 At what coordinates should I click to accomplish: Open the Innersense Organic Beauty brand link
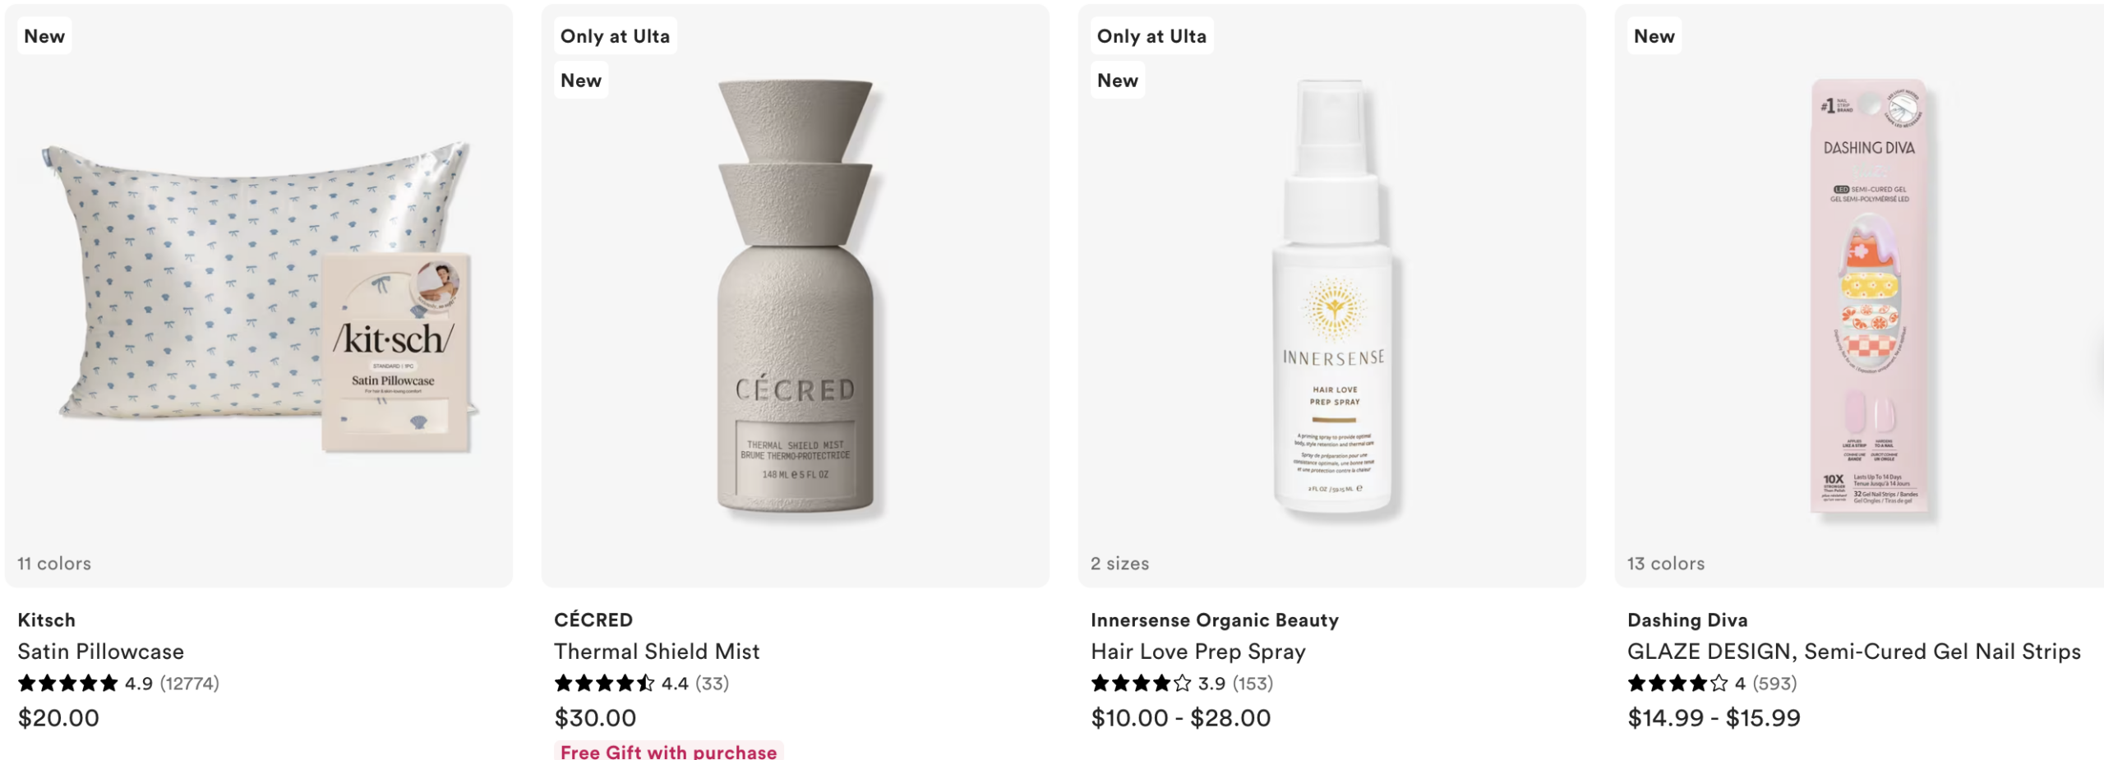[1214, 620]
